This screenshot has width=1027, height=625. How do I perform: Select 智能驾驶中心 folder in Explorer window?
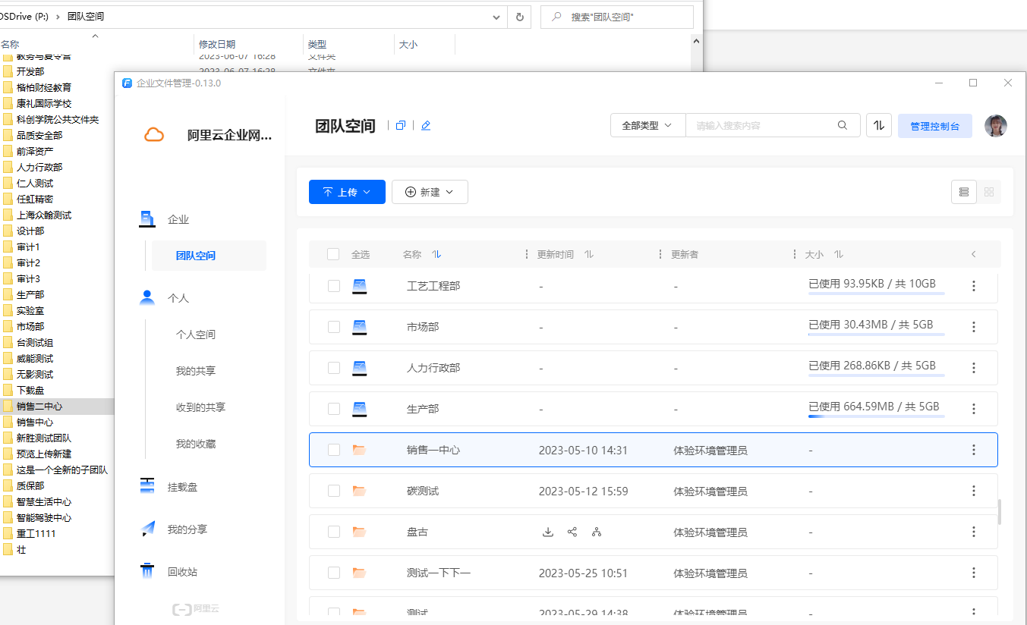click(44, 517)
